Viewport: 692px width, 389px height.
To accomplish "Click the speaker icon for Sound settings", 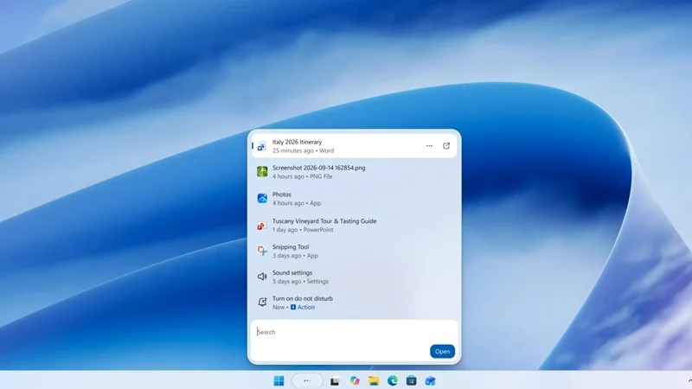I will tap(262, 277).
